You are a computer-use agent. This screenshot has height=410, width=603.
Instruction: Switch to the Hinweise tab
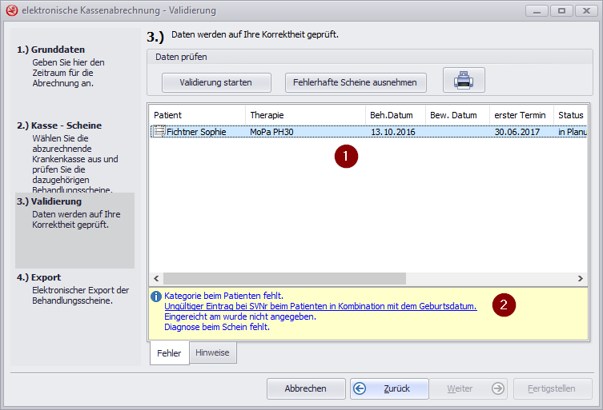click(x=212, y=352)
